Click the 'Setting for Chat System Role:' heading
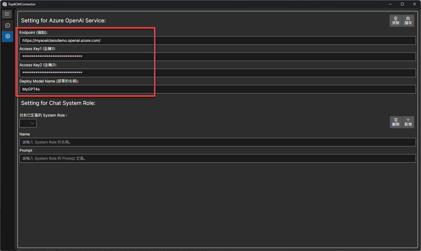 click(58, 103)
